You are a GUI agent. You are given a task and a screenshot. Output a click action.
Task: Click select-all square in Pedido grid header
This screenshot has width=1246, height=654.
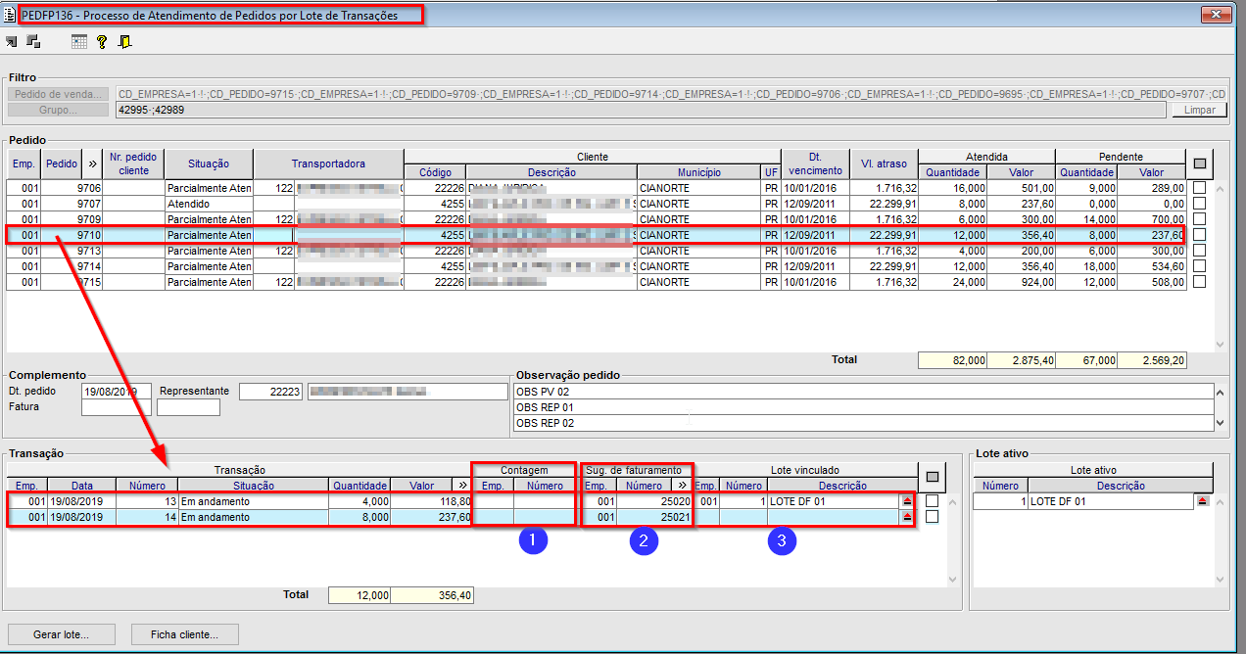coord(1200,163)
